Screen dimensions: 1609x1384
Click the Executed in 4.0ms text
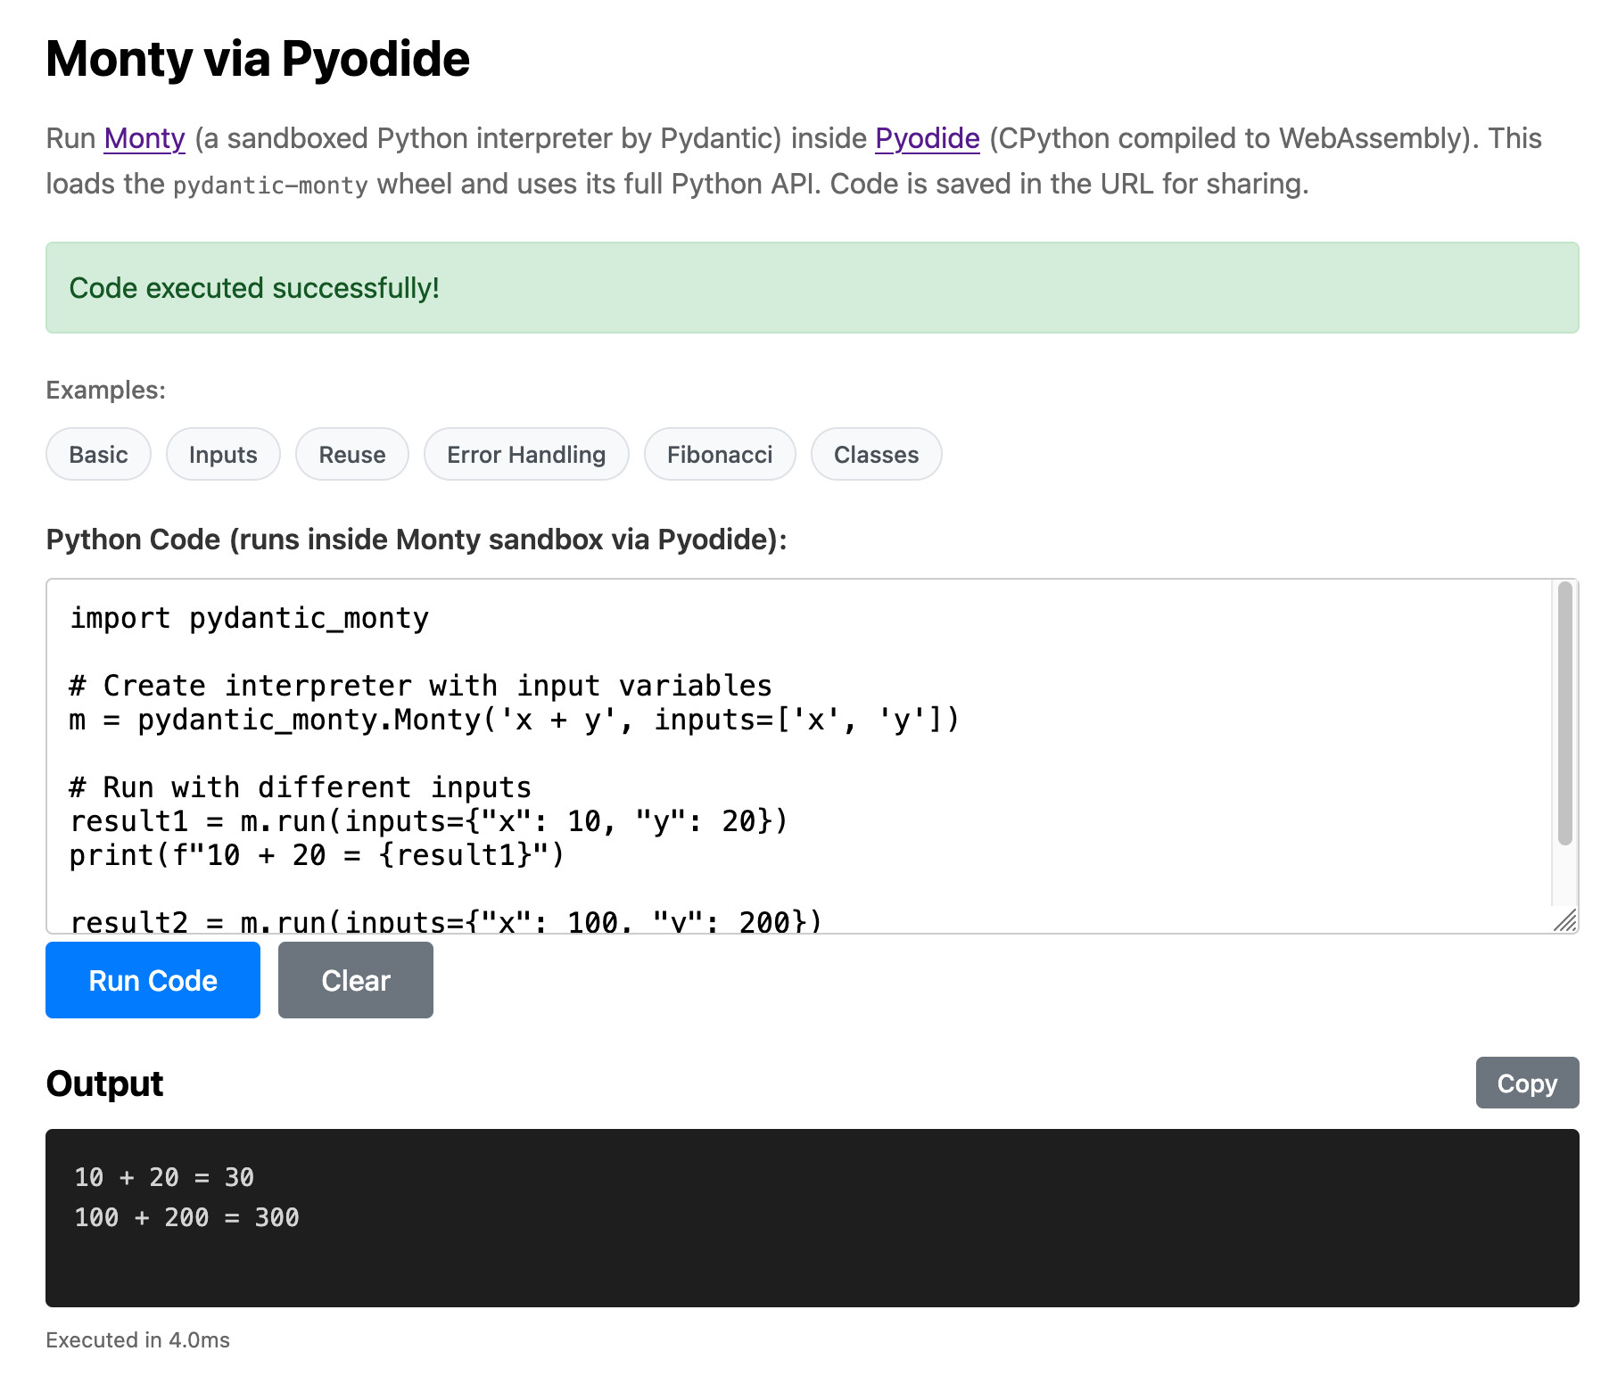[138, 1339]
